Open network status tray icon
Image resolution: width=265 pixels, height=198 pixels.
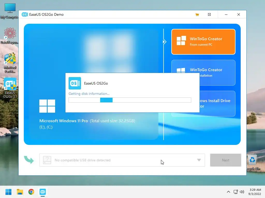pyautogui.click(x=235, y=192)
